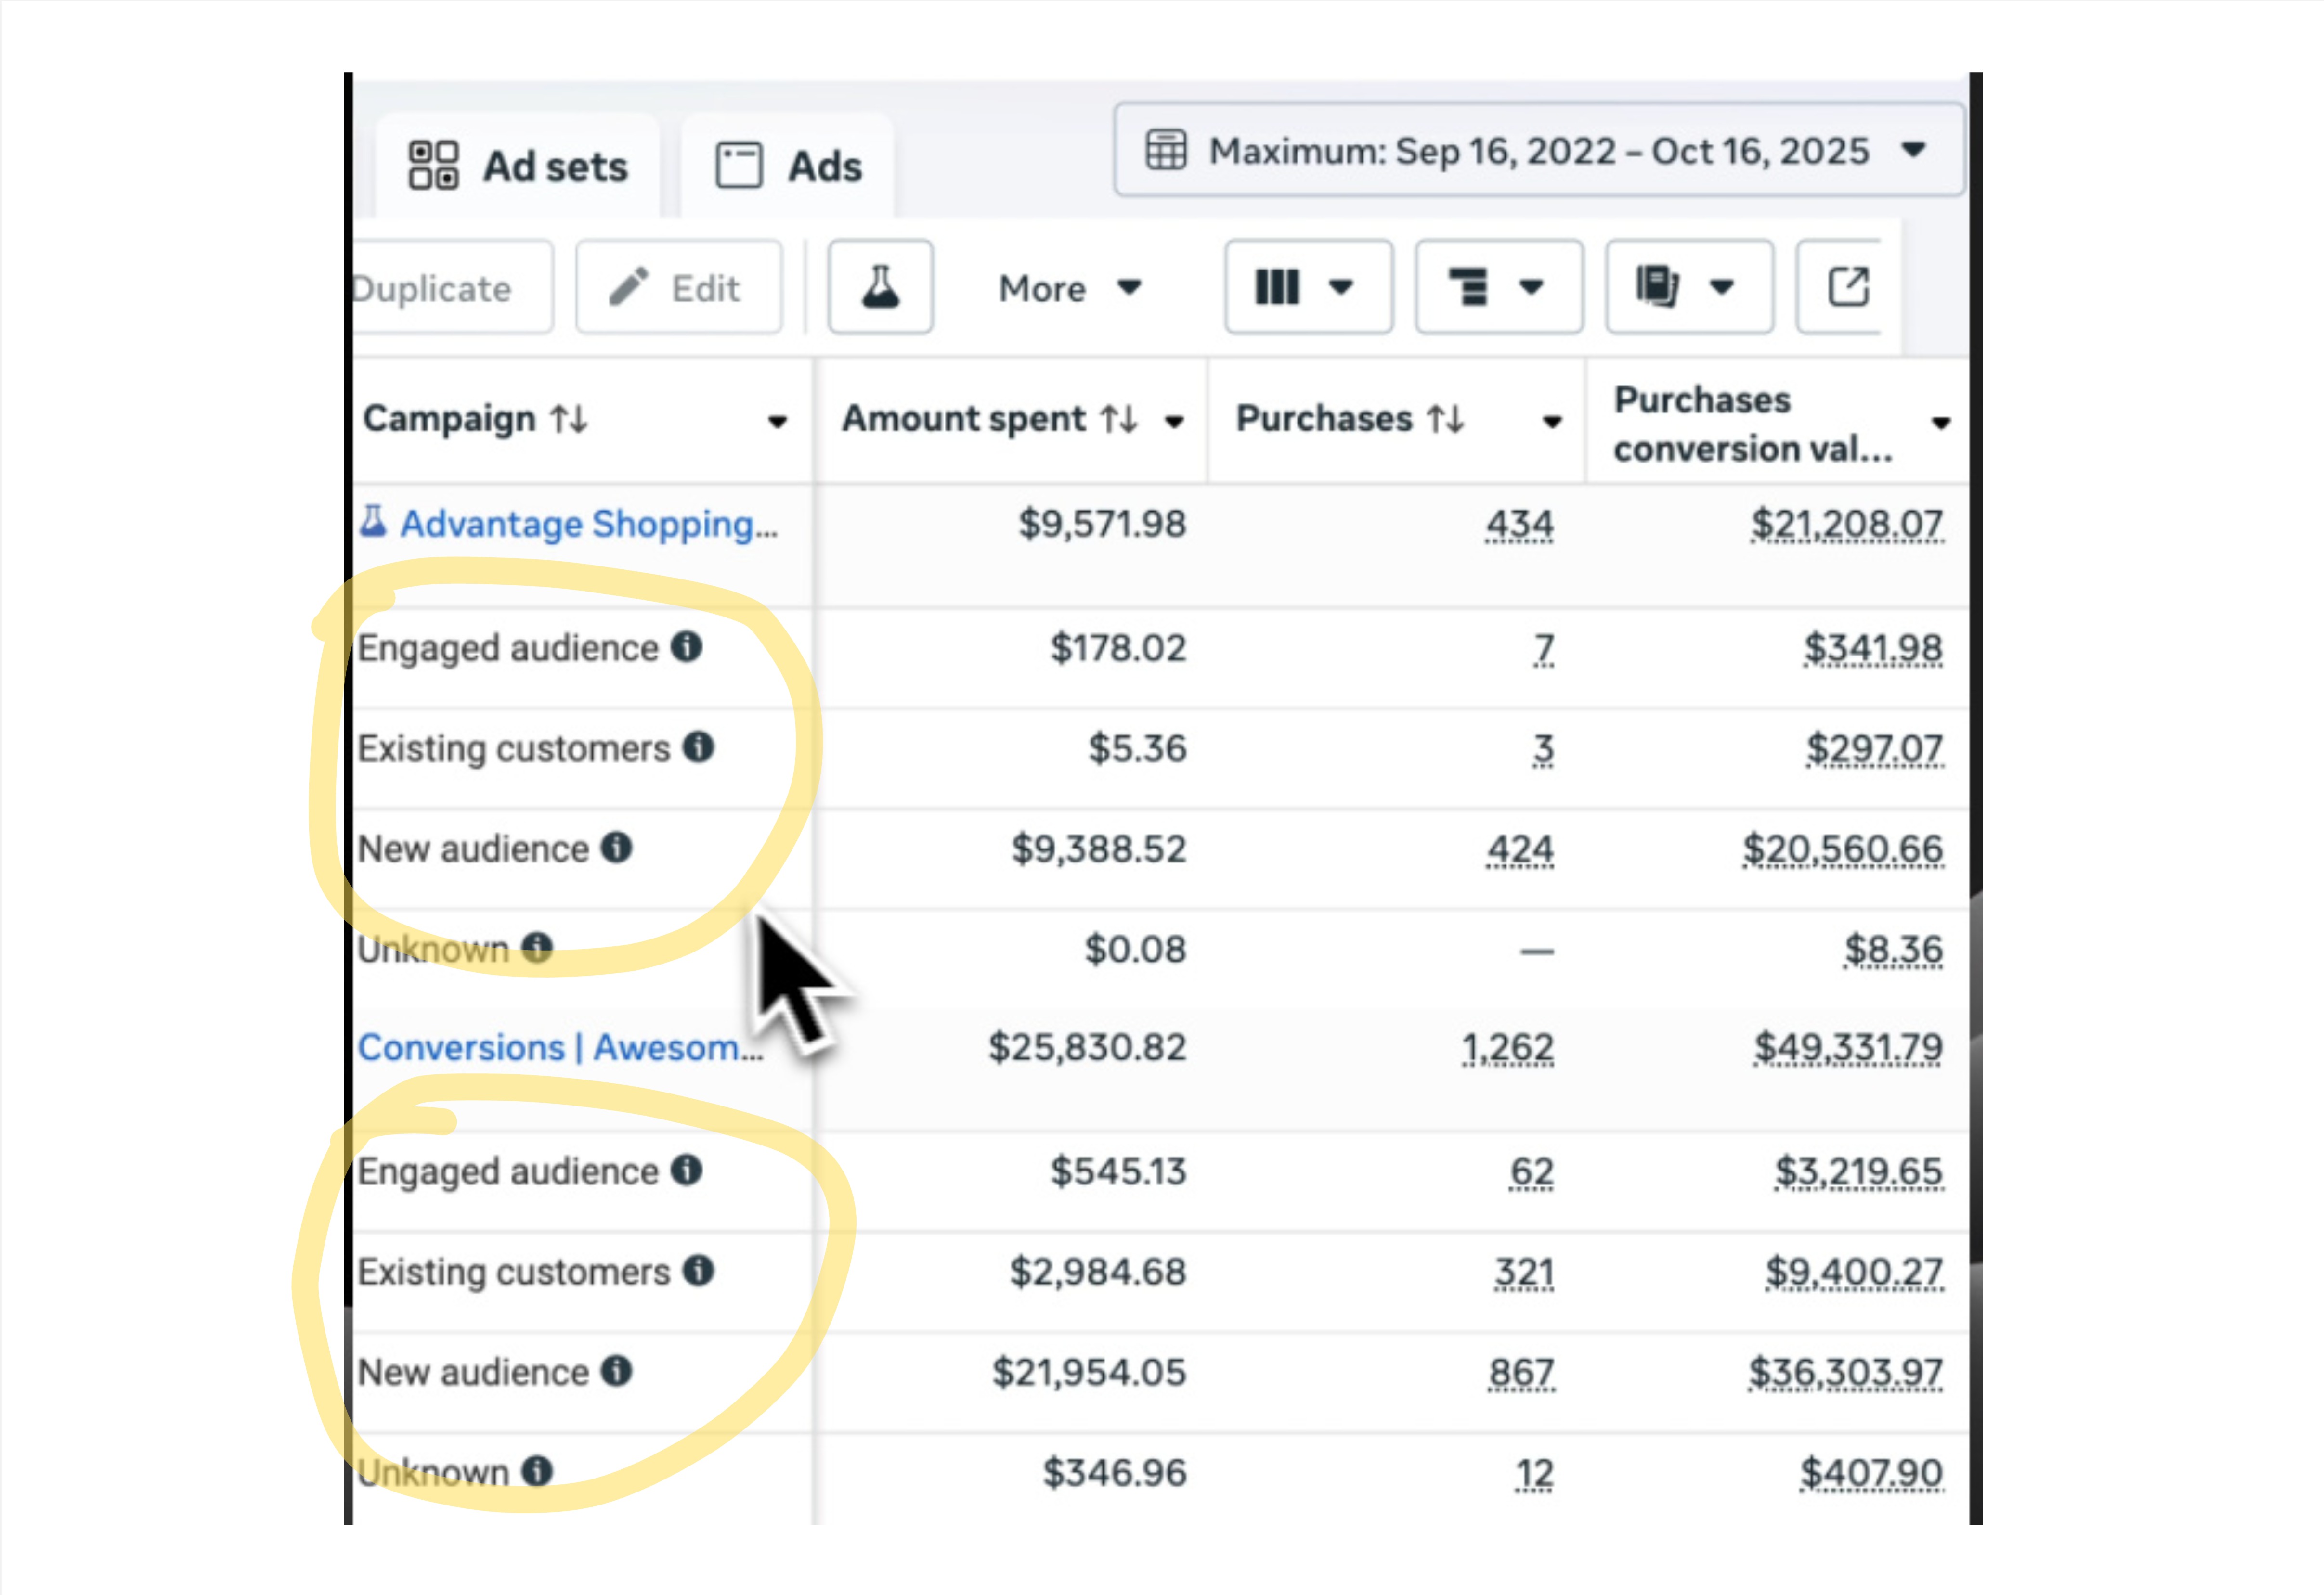Open the date range Maximum dropdown
The height and width of the screenshot is (1595, 2324).
(1538, 151)
